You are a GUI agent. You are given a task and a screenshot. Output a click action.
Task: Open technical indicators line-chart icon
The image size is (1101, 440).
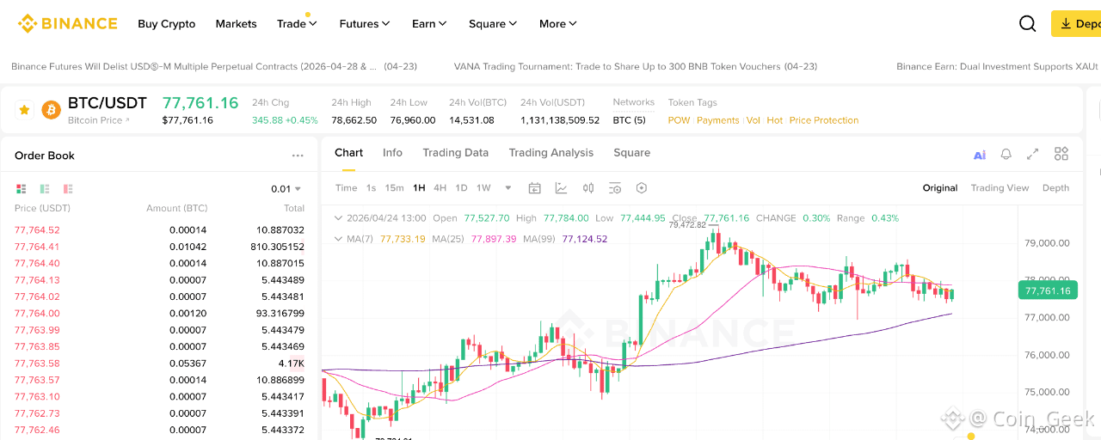(x=562, y=188)
